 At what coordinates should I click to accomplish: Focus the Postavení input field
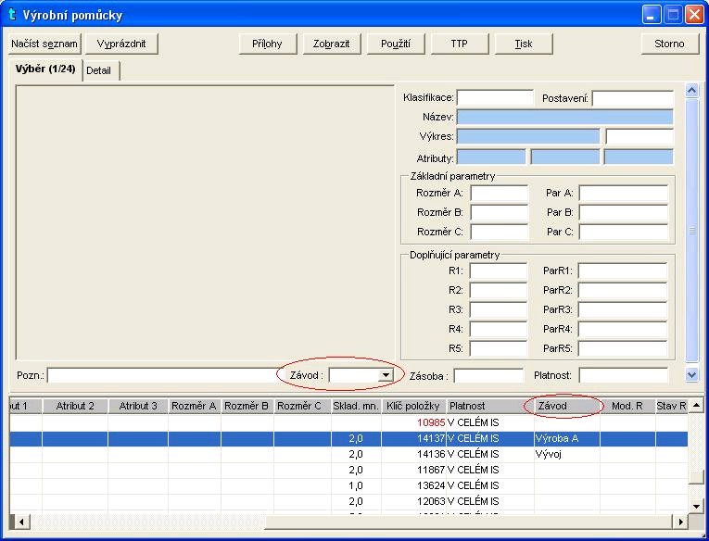coord(633,98)
